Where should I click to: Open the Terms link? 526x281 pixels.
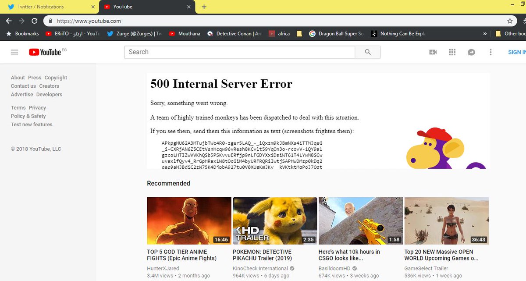coord(18,107)
